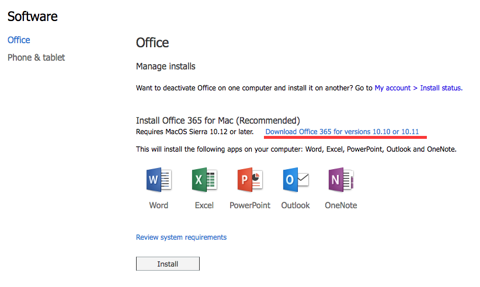Viewport: 480px width, 287px height.
Task: Open Review system requirements link
Action: pos(181,237)
